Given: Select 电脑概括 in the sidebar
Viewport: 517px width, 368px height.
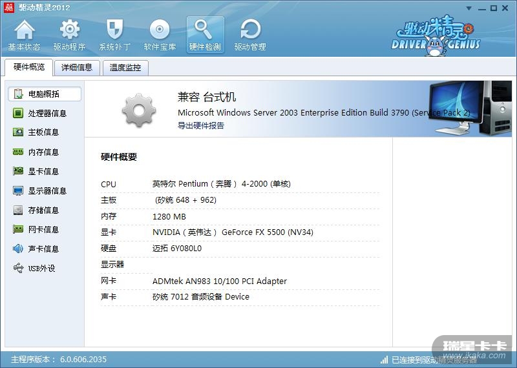Looking at the screenshot, I should click(x=45, y=94).
